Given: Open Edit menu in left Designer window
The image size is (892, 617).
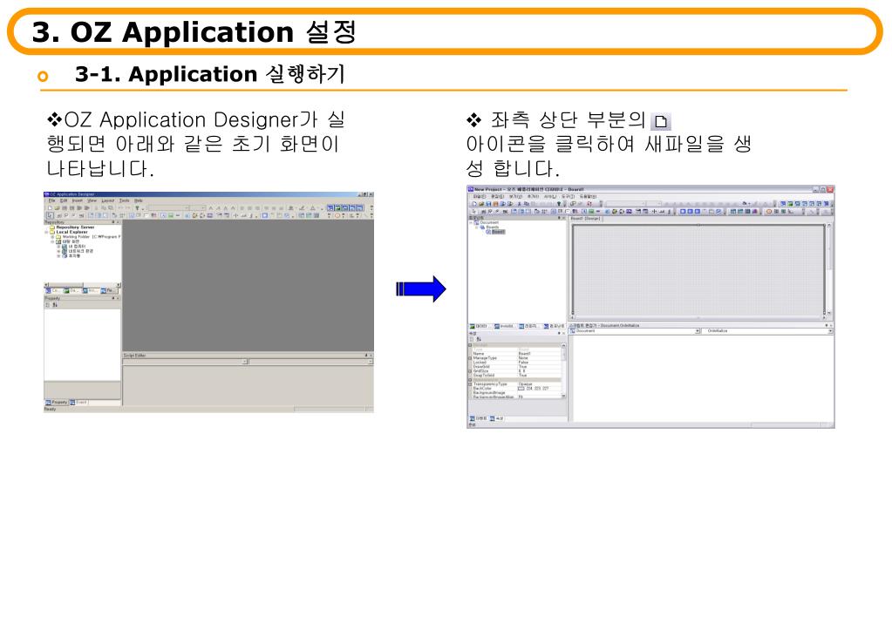Looking at the screenshot, I should coord(64,200).
